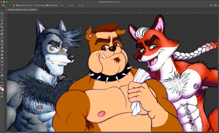The image size is (219, 133).
Task: Open the Edit Toolbar three-dots menu
Action: pos(2,82)
